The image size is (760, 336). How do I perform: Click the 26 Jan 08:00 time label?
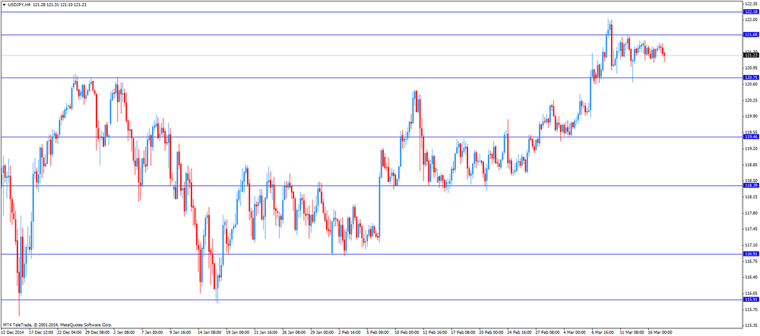click(x=294, y=333)
